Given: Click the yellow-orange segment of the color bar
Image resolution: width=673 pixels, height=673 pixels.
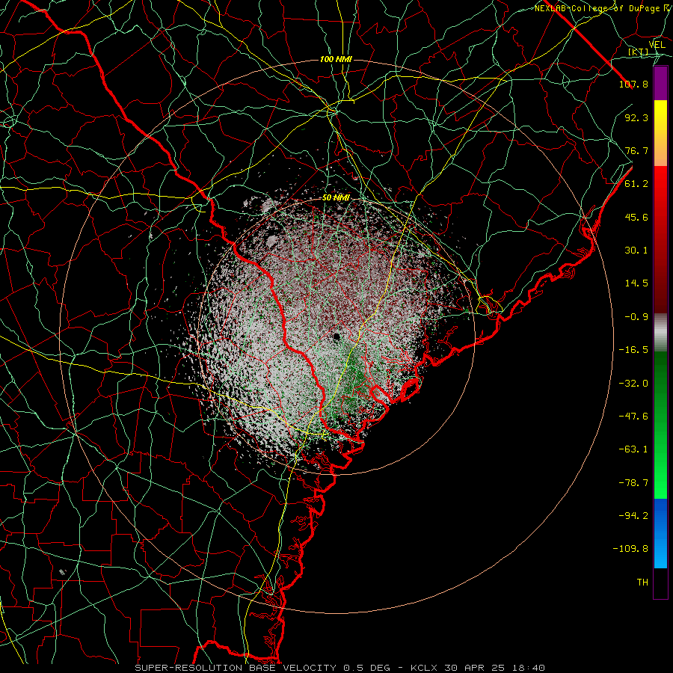Looking at the screenshot, I should point(660,133).
